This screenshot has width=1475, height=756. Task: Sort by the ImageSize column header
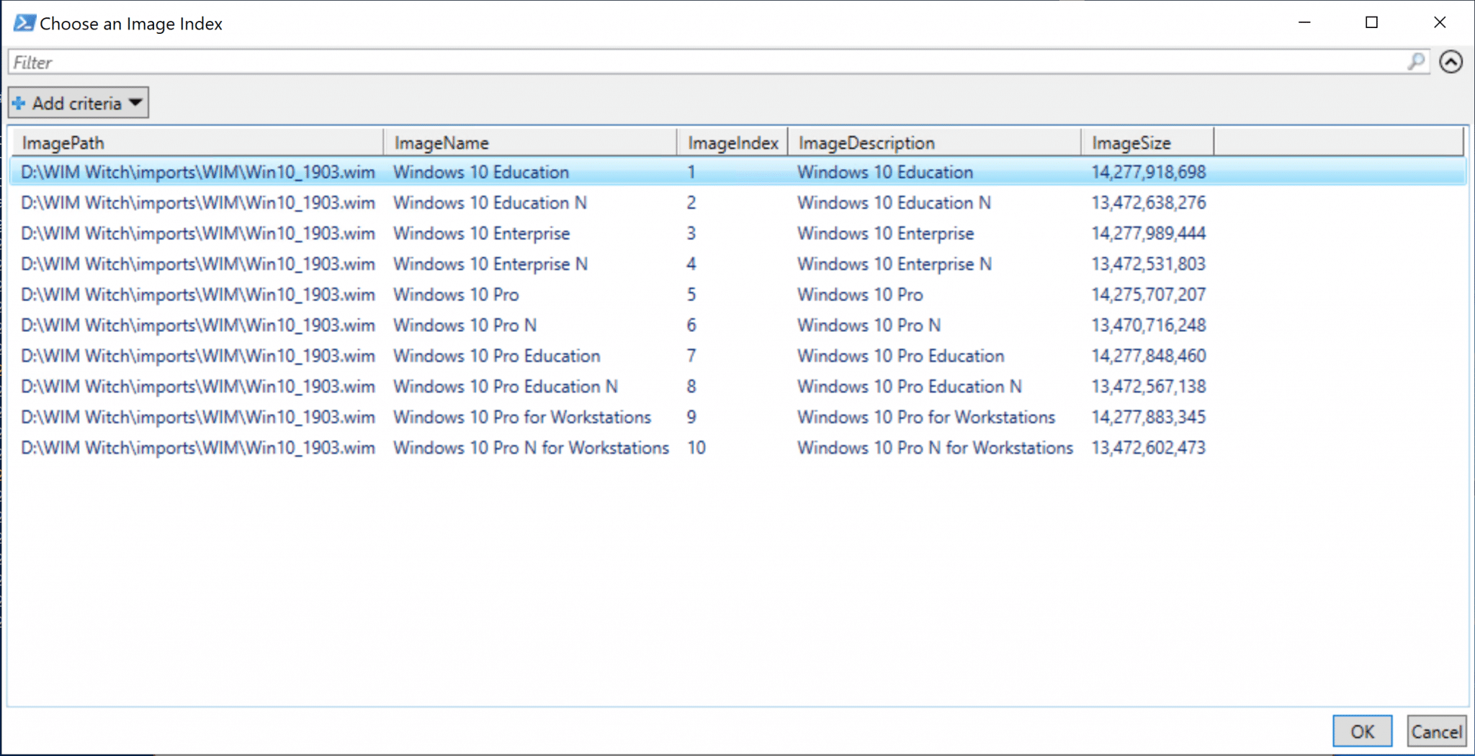tap(1131, 142)
